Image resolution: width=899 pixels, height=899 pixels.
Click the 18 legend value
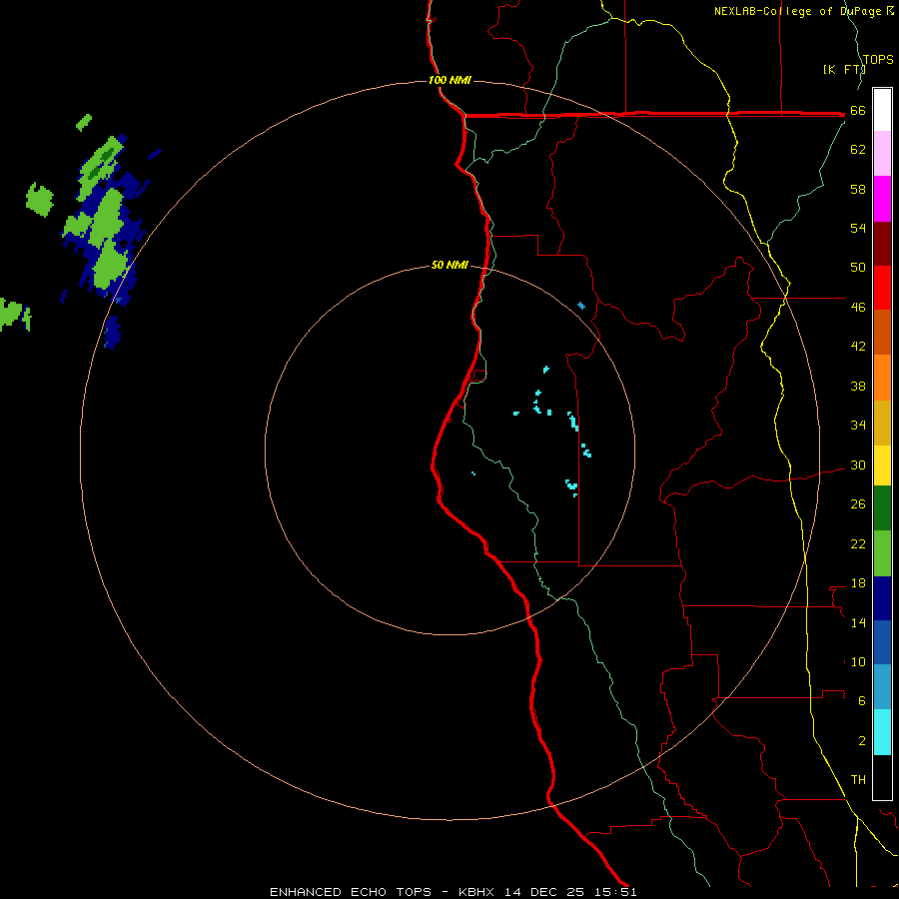click(858, 583)
